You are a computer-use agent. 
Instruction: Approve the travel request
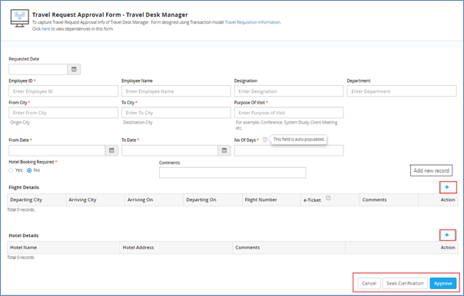pos(443,283)
